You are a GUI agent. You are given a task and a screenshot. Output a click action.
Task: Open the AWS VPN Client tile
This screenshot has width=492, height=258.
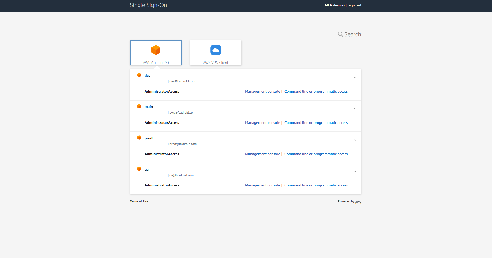pos(216,53)
